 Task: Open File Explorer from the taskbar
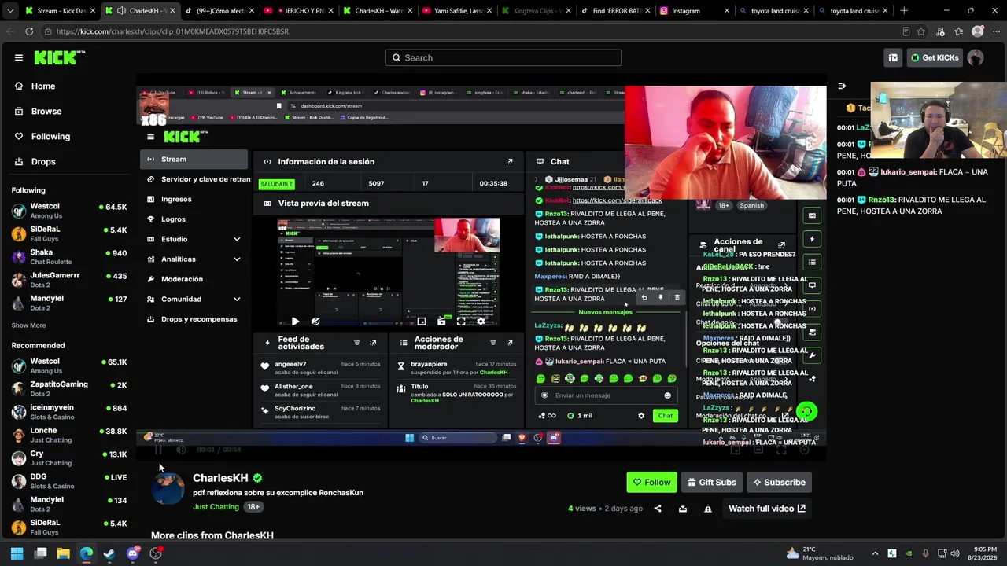pos(63,553)
